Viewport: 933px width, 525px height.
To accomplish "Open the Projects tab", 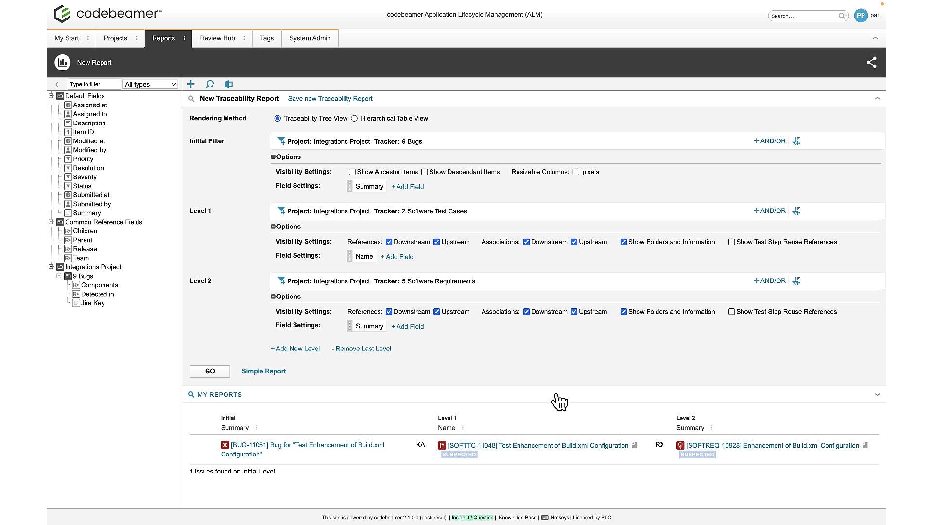I will point(115,38).
